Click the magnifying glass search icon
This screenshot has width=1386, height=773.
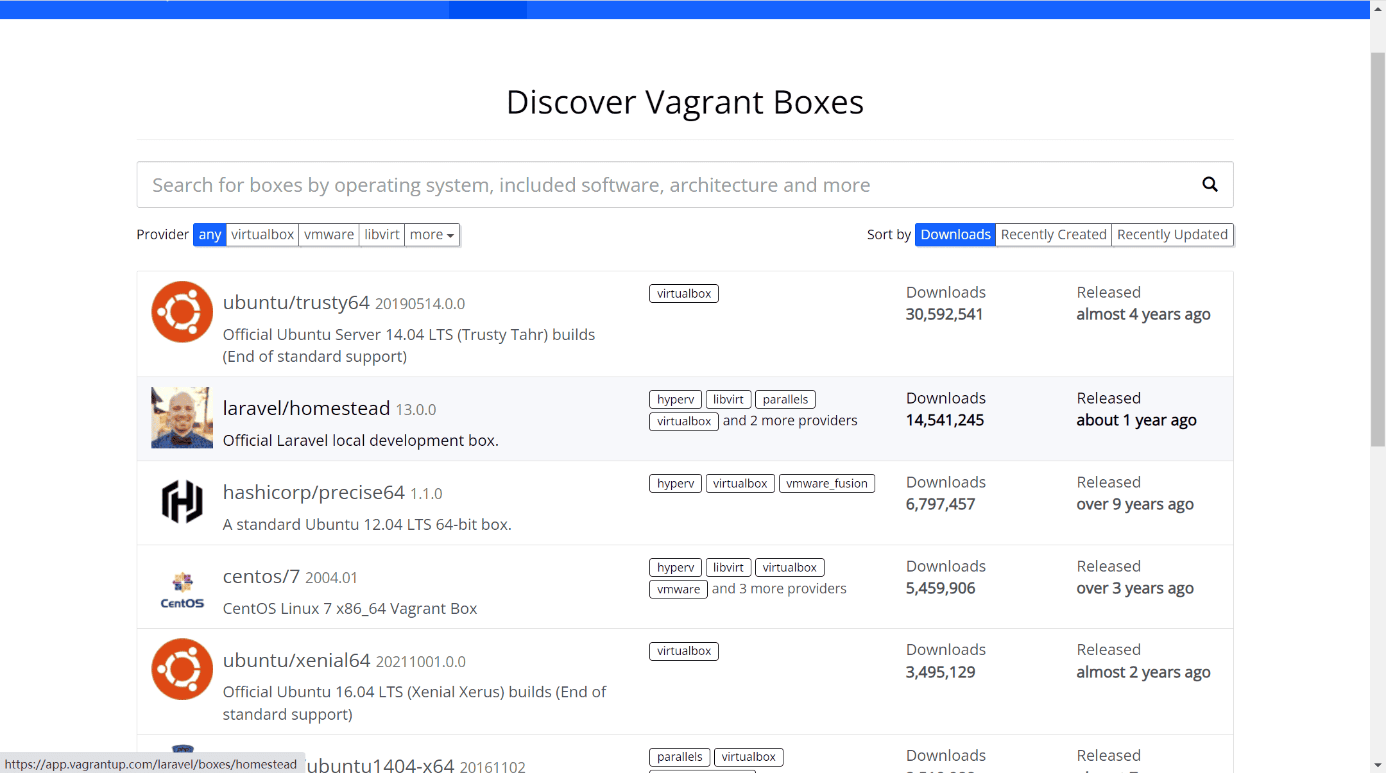tap(1210, 185)
